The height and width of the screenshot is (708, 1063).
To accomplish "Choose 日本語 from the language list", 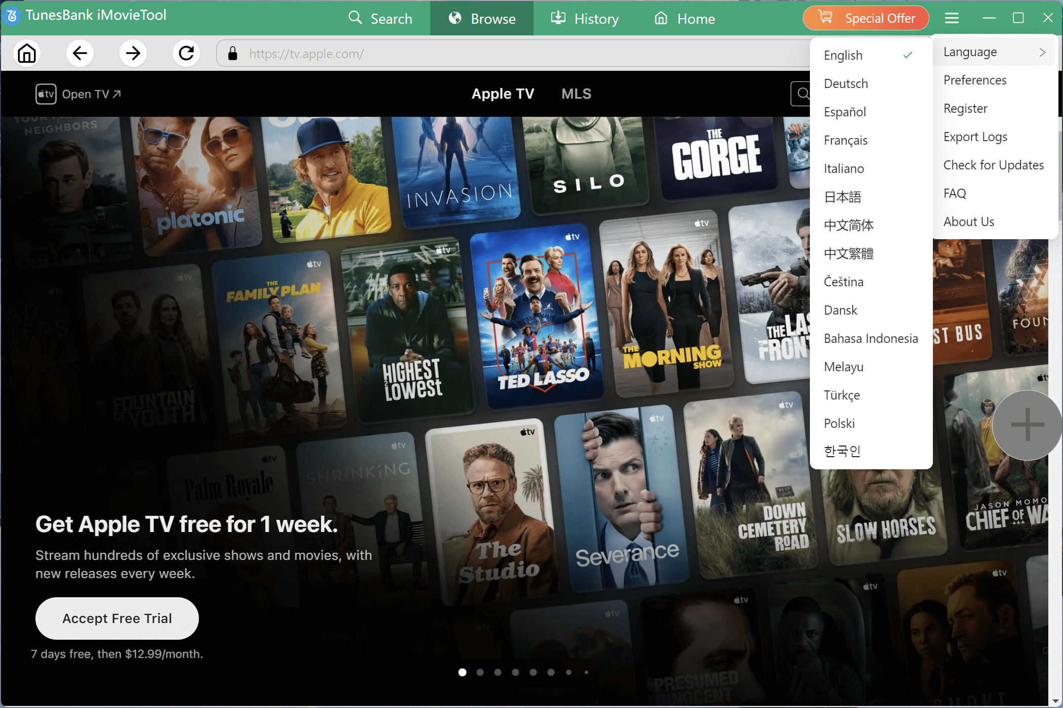I will 842,197.
